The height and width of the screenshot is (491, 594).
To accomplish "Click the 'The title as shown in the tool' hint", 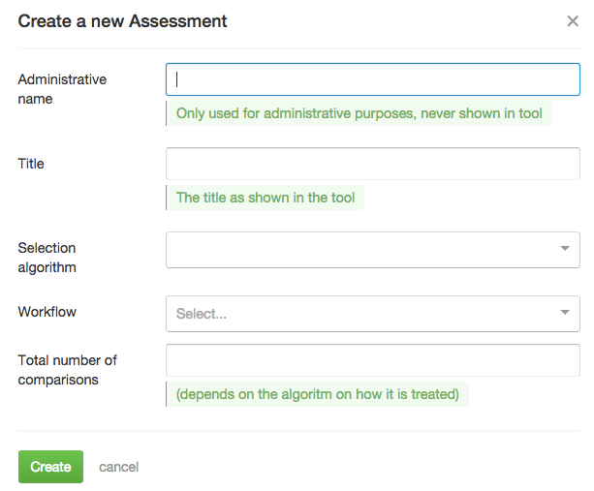I will [266, 198].
